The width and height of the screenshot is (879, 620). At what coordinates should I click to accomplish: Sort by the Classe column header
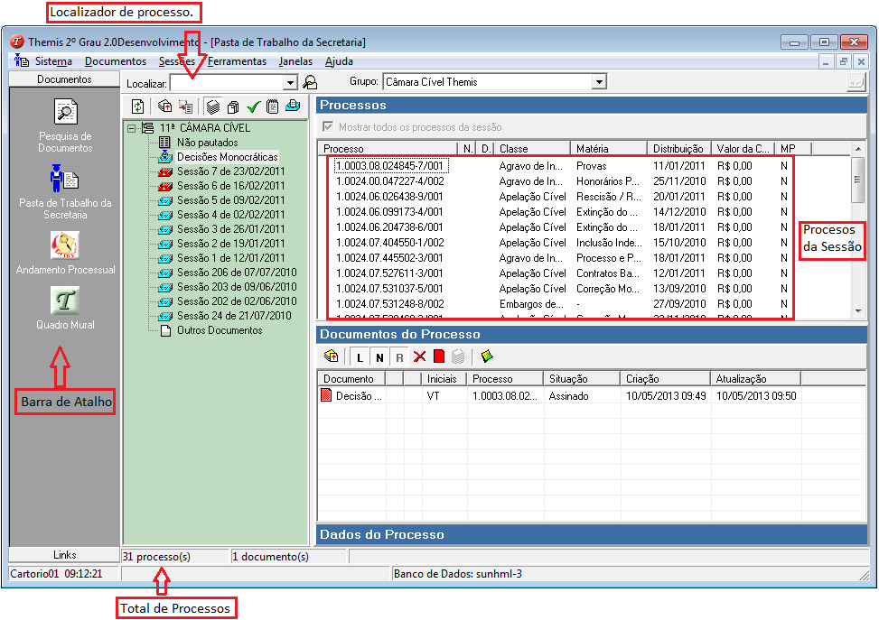tap(532, 148)
